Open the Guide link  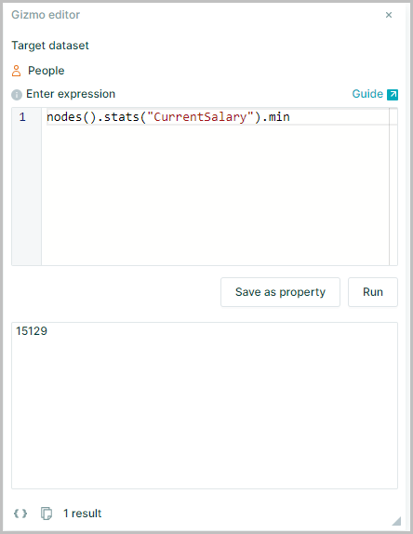pyautogui.click(x=367, y=94)
